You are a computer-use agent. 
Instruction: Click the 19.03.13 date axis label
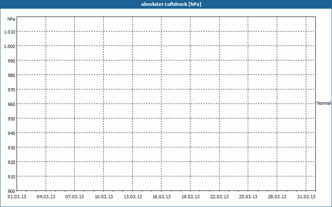click(x=190, y=197)
